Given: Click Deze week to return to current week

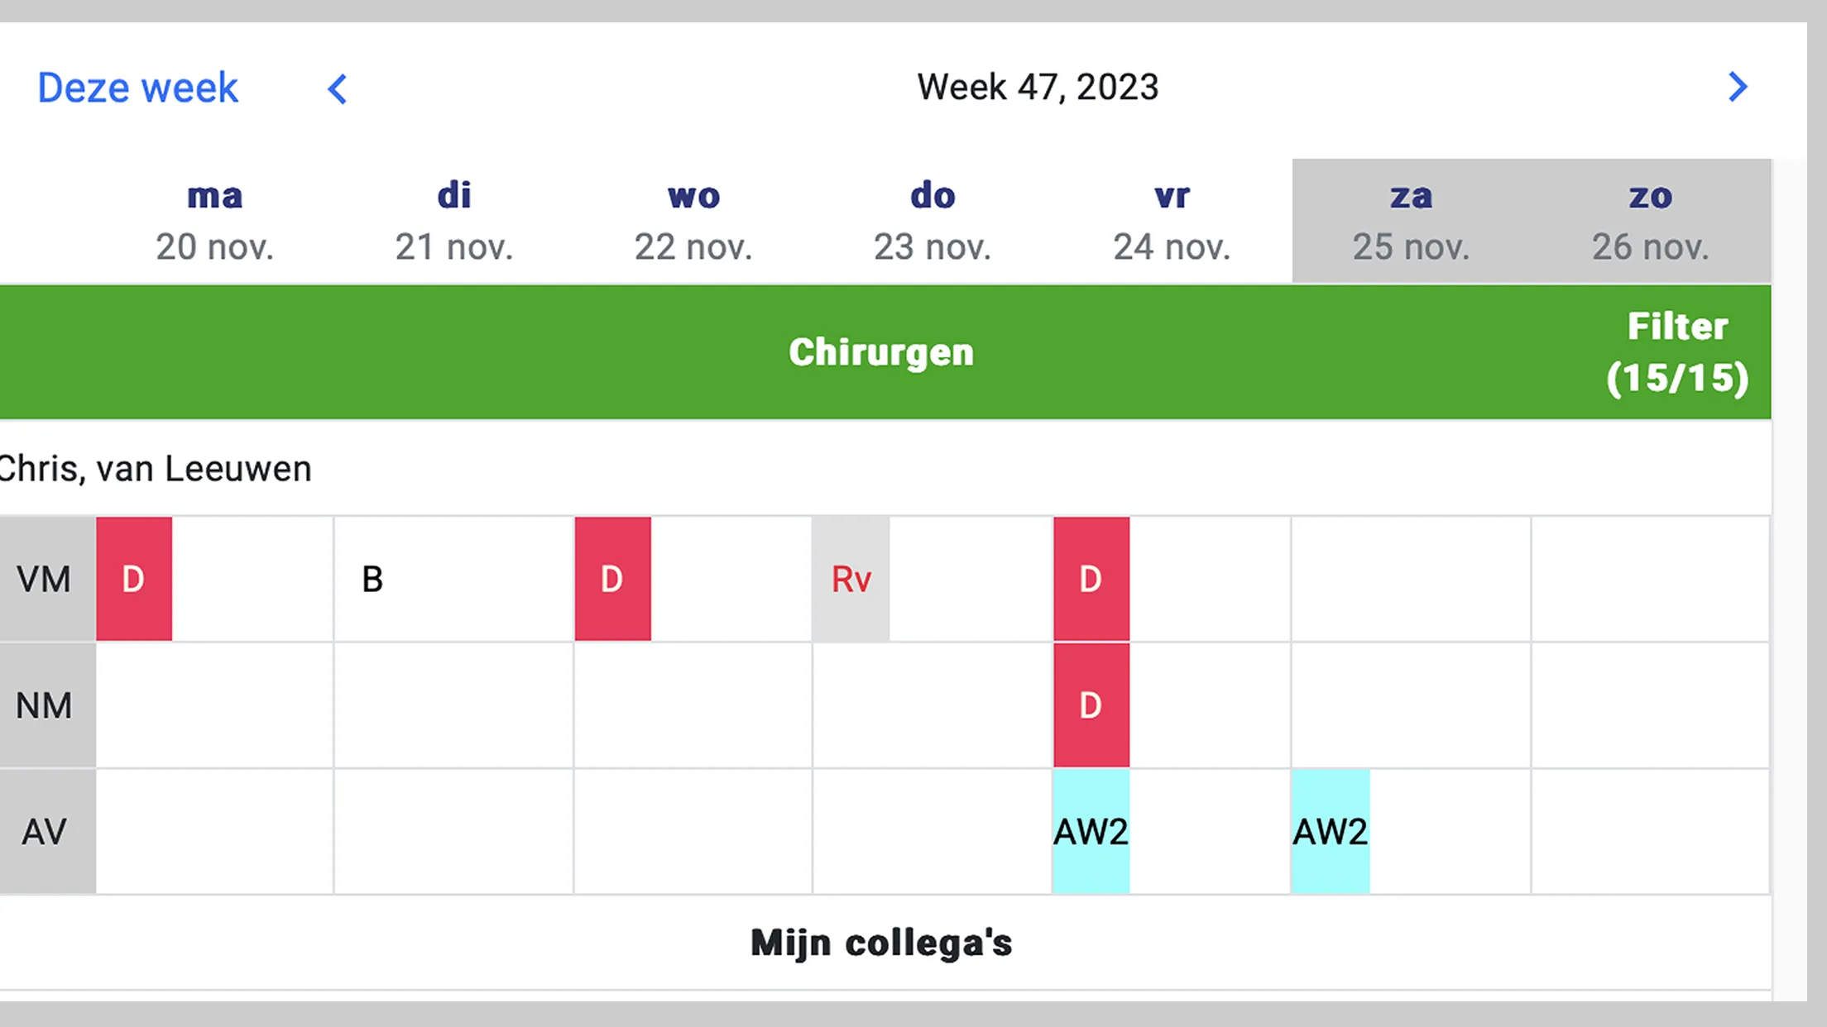Looking at the screenshot, I should click(x=137, y=87).
